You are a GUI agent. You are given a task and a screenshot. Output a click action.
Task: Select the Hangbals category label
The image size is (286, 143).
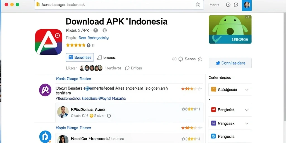coord(226,136)
